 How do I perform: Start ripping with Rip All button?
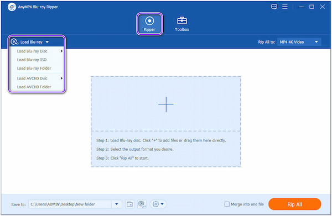[x=294, y=204]
